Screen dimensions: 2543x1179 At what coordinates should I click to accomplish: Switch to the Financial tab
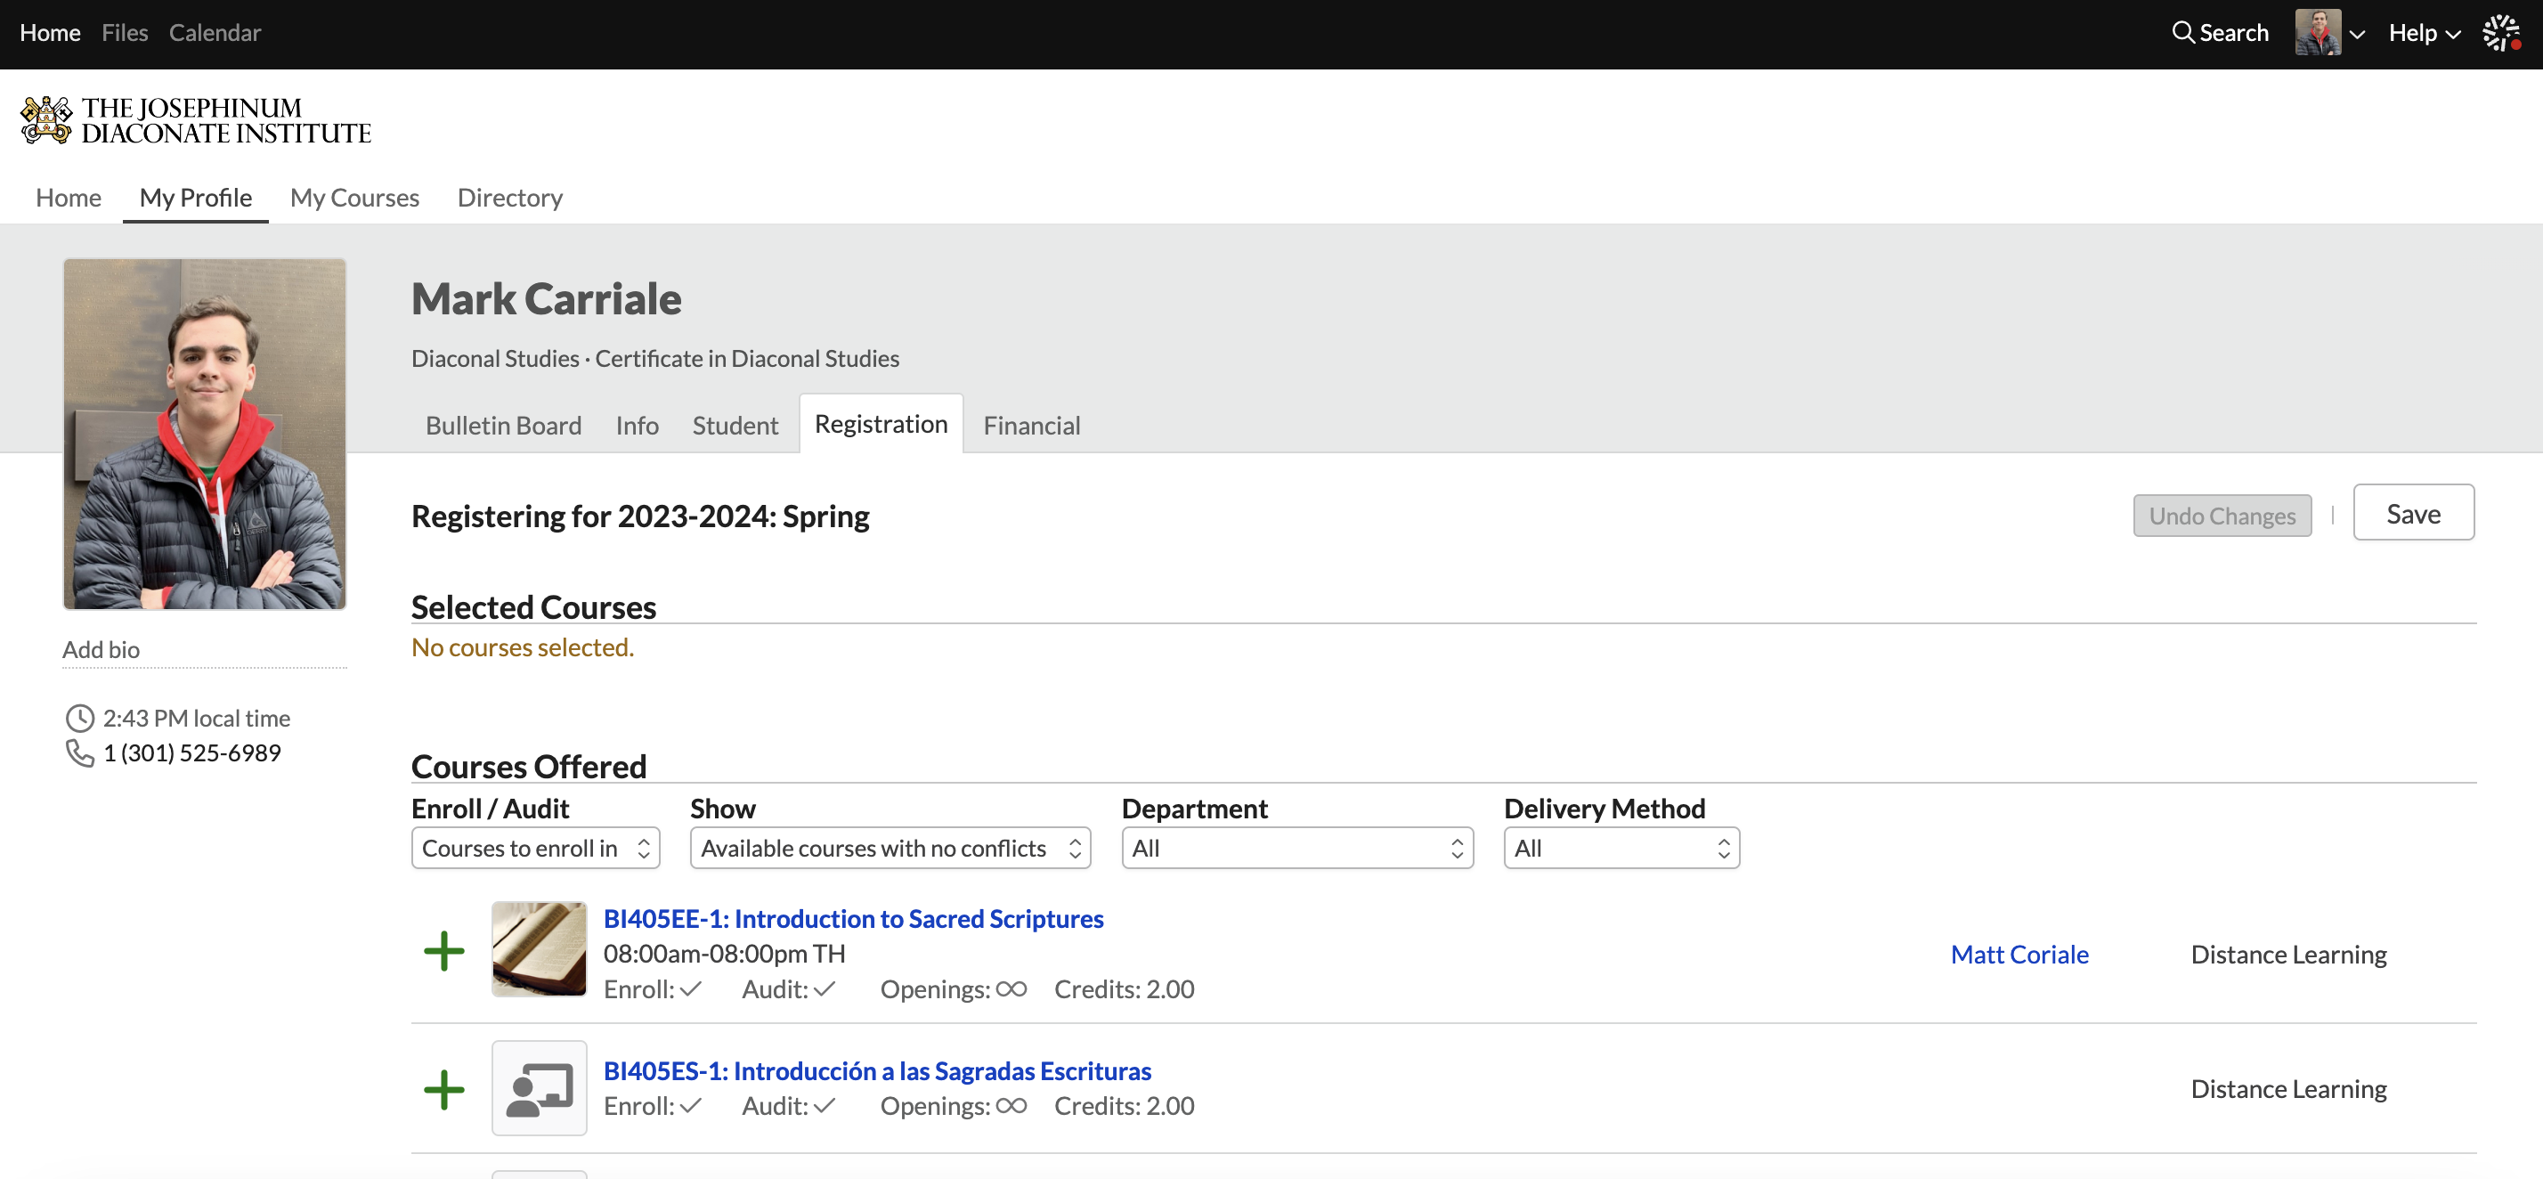[1030, 426]
